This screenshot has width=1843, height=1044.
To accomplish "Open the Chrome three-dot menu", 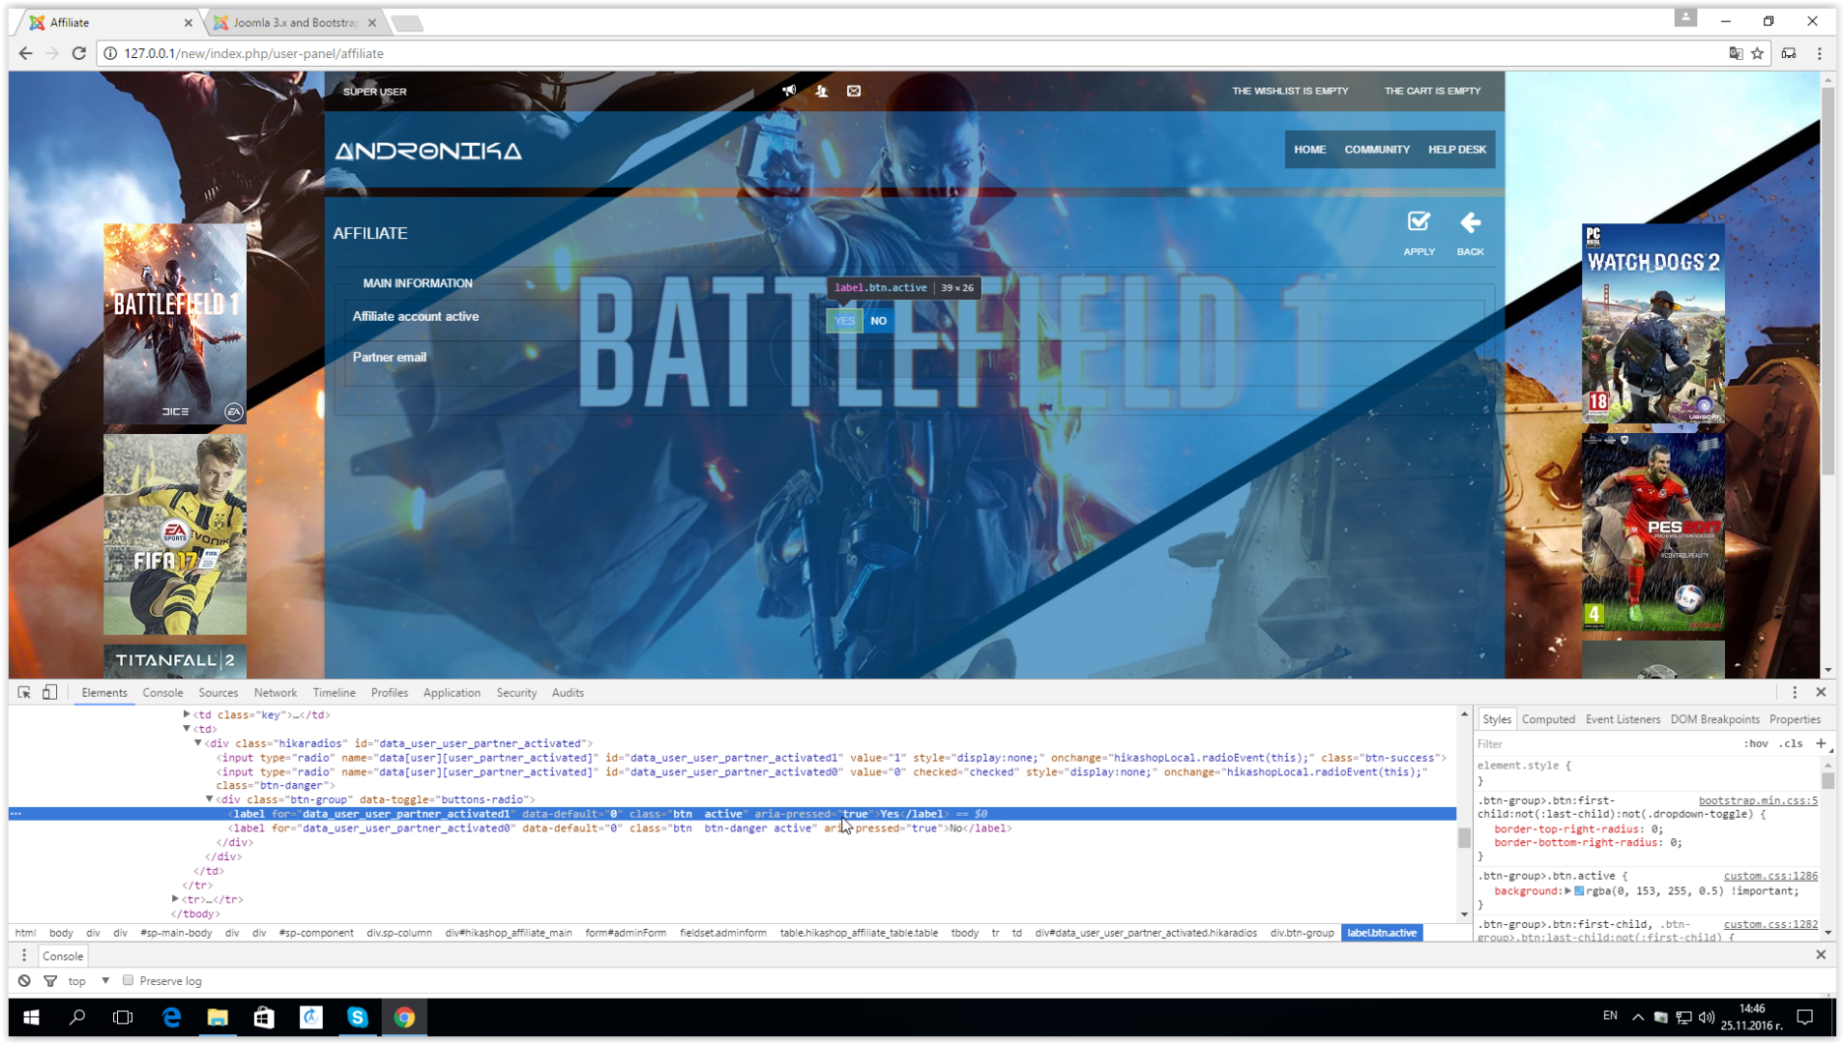I will tap(1819, 53).
